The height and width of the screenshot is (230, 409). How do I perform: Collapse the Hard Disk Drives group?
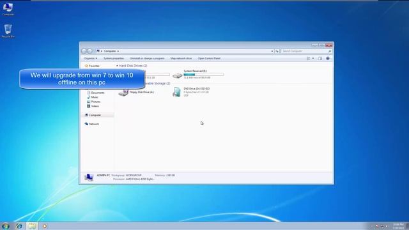[117, 66]
